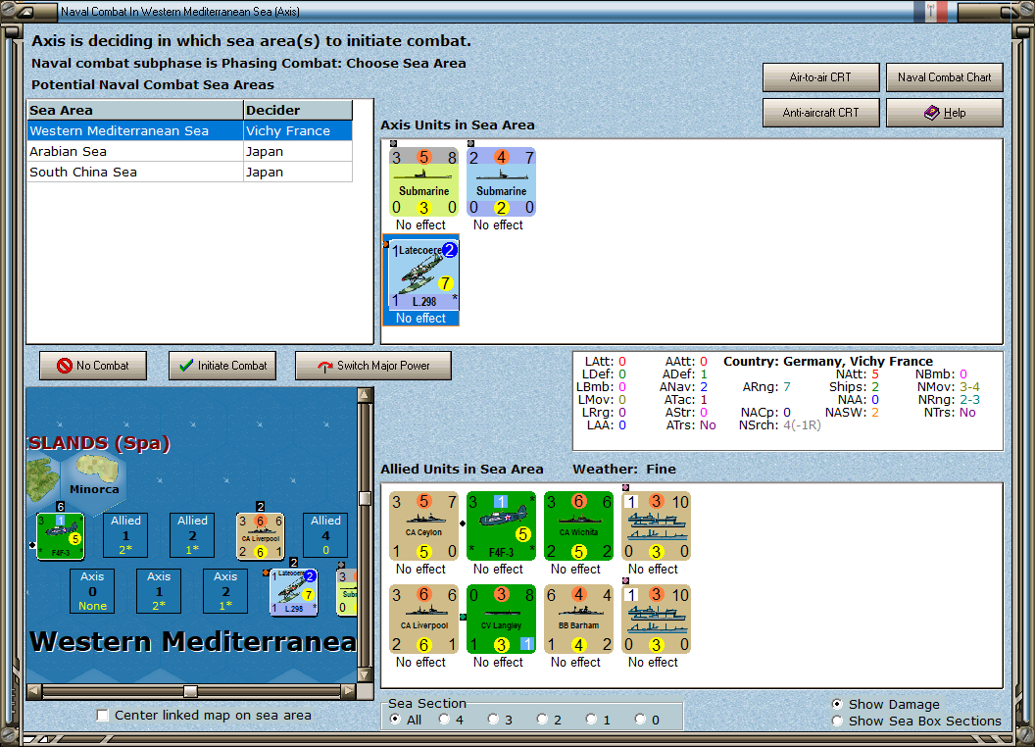Select the CA Wichita cruiser counter
This screenshot has height=747, width=1035.
coord(579,526)
